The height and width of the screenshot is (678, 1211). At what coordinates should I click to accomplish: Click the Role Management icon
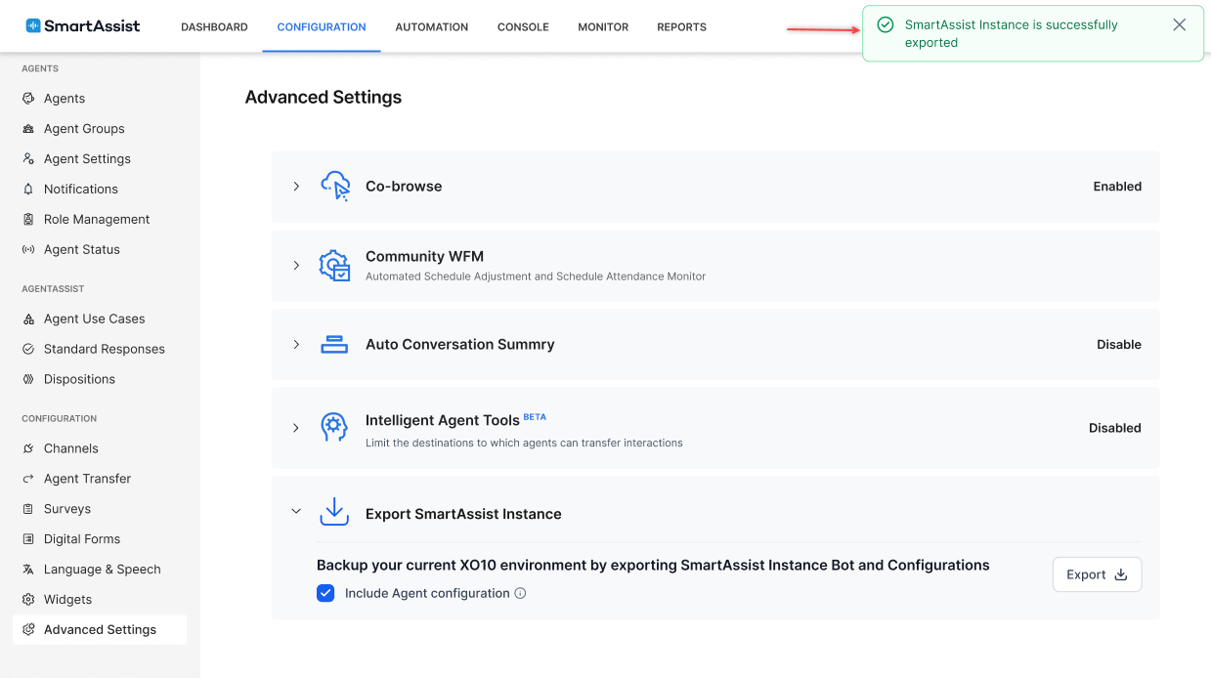pyautogui.click(x=28, y=220)
